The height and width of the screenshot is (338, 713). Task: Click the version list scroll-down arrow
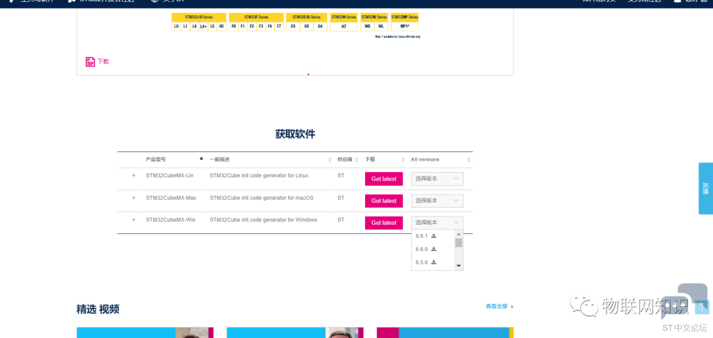(x=459, y=266)
